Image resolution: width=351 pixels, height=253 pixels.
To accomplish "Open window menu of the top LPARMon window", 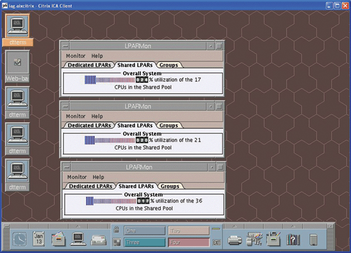I will (66, 46).
